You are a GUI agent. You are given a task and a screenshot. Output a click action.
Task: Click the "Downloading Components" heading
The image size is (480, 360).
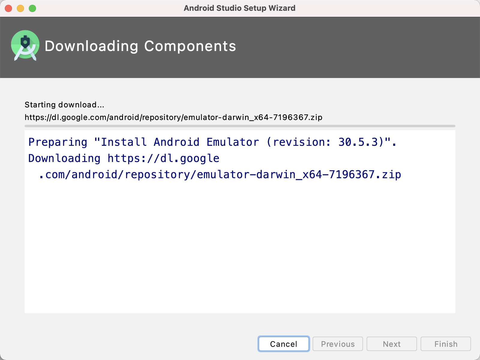click(140, 46)
